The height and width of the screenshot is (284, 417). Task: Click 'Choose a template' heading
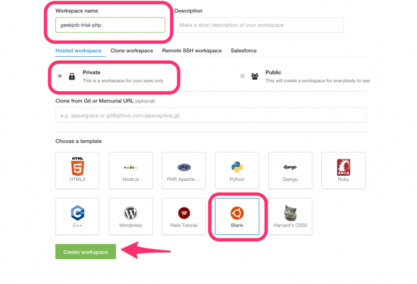[x=78, y=141]
